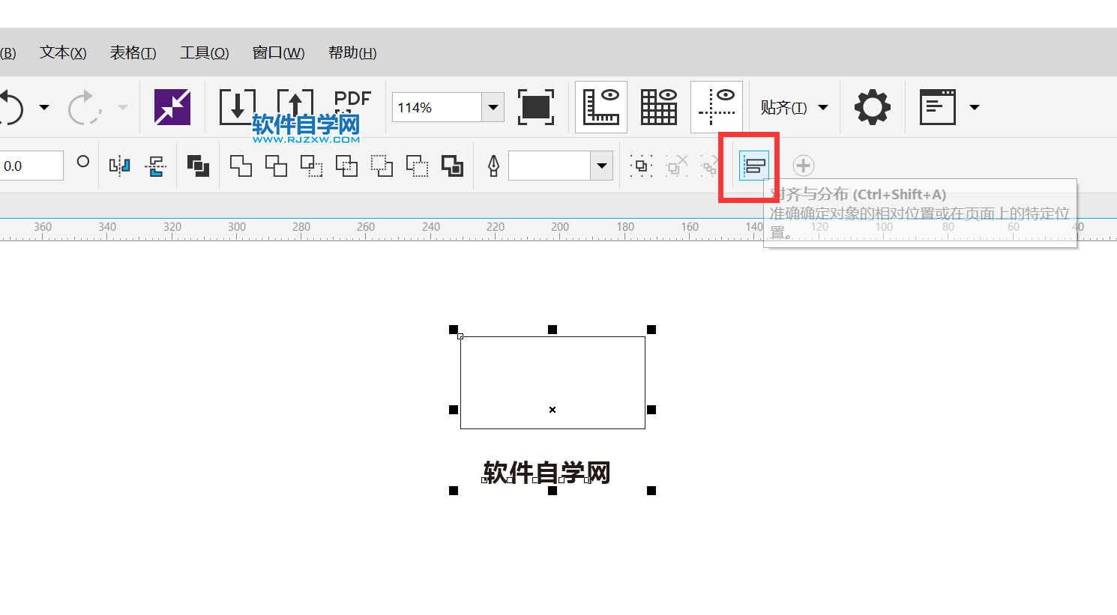Click the PDF export icon

pos(352,105)
